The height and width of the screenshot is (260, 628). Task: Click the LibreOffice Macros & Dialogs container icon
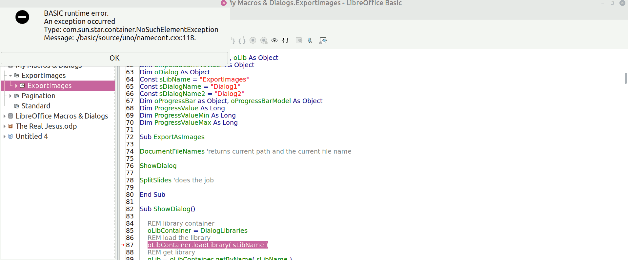pyautogui.click(x=10, y=116)
